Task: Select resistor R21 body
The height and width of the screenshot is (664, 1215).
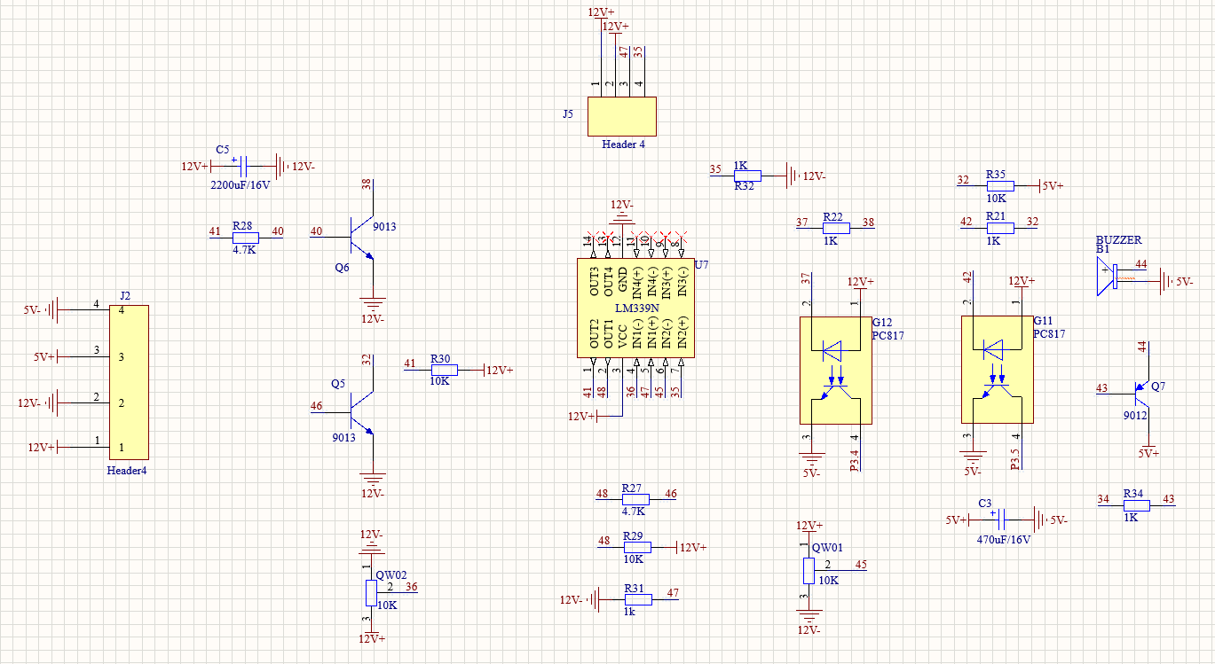Action: 998,228
